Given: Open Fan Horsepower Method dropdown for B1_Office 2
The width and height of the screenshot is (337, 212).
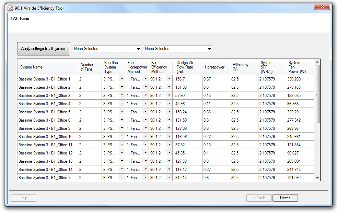Looking at the screenshot, I should (146, 87).
